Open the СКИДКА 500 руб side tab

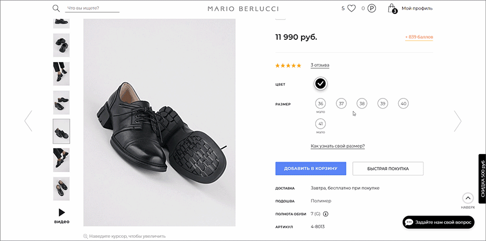pos(482,178)
